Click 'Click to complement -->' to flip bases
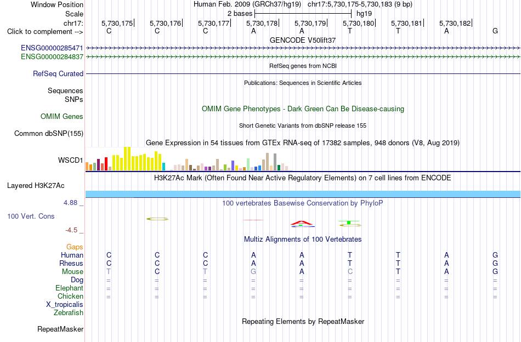Viewport: 521px width, 342px height. coord(45,32)
